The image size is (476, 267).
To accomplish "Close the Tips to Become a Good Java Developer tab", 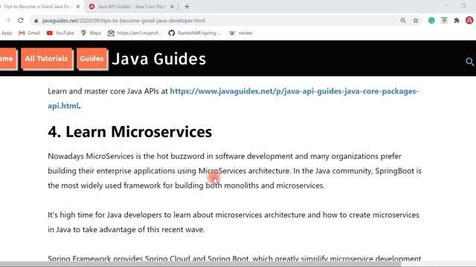I will tap(77, 7).
